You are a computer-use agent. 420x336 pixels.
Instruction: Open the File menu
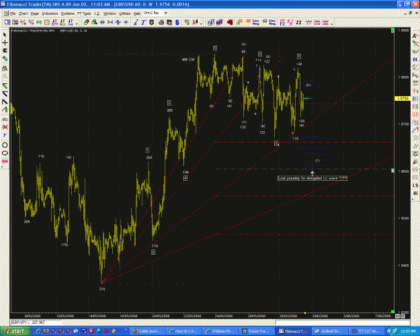tap(13, 13)
